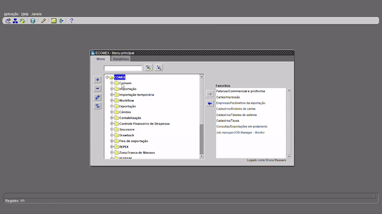Click the tree scrollbar up arrow

202,77
